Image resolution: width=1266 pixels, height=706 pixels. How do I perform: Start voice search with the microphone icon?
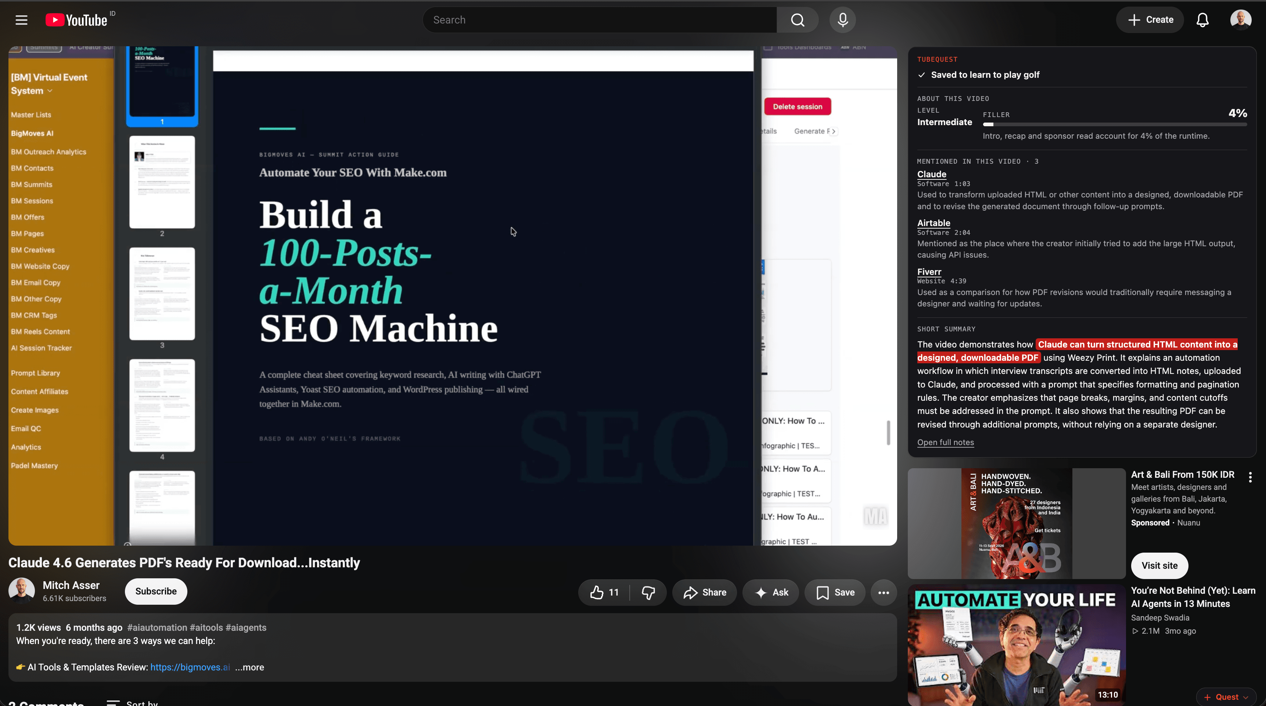tap(842, 20)
